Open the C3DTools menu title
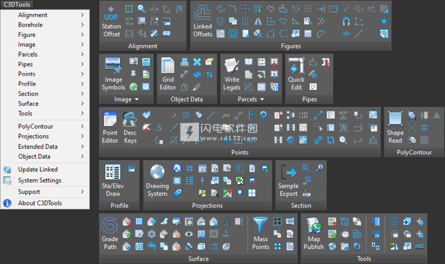 point(17,5)
